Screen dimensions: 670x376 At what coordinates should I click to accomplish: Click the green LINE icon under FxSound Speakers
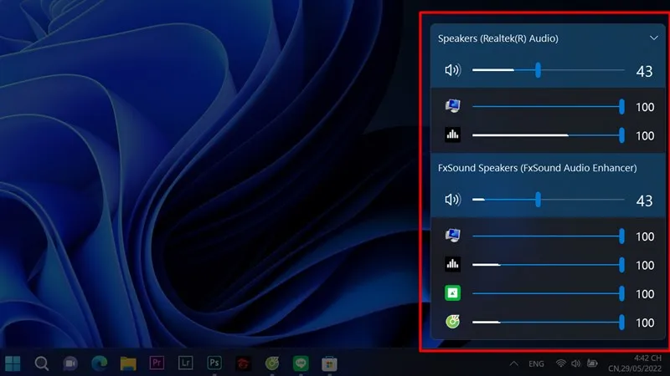pyautogui.click(x=452, y=293)
